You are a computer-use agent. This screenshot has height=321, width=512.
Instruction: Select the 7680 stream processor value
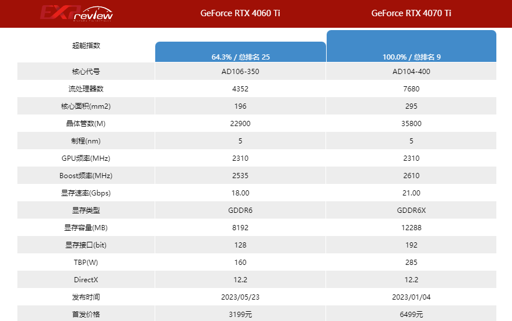(x=411, y=88)
